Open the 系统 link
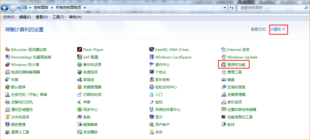 pyautogui.click(x=87, y=117)
